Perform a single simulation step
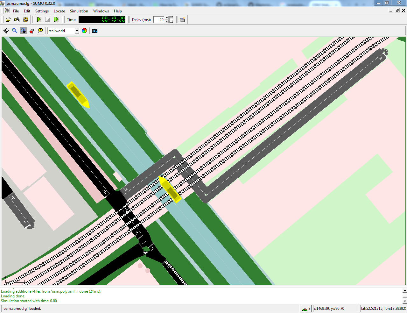 coord(56,19)
